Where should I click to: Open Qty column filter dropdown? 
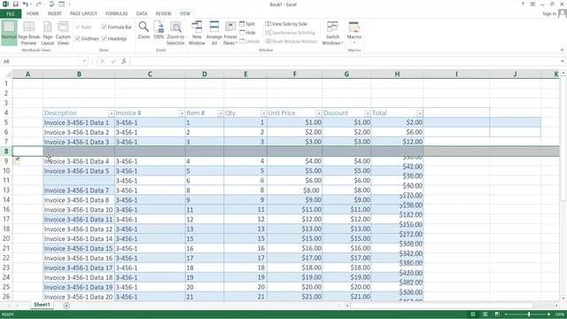[x=264, y=113]
